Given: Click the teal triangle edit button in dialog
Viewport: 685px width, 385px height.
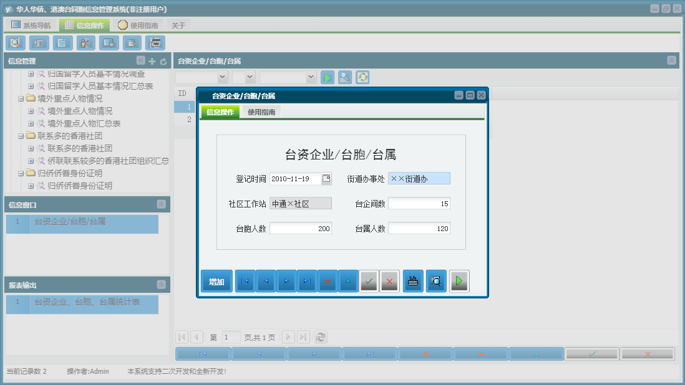Looking at the screenshot, I should 348,281.
